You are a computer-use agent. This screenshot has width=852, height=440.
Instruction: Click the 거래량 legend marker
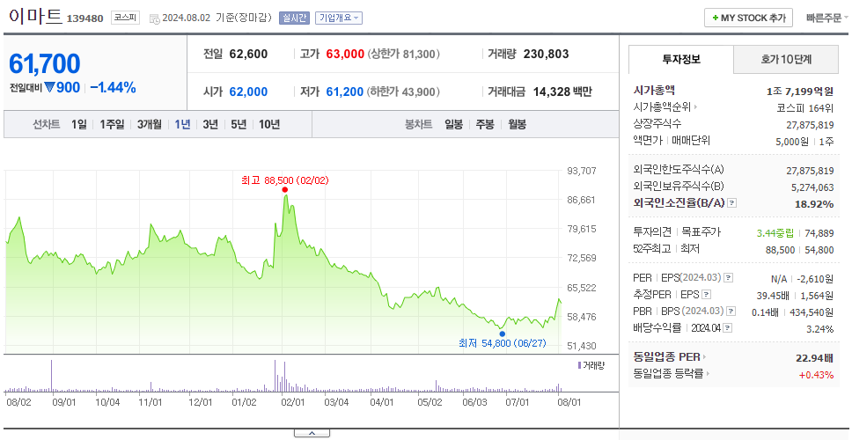tap(579, 364)
